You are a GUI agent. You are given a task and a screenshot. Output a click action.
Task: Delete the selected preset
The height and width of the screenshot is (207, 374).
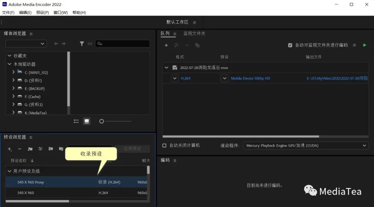[20, 149]
